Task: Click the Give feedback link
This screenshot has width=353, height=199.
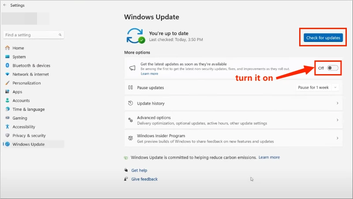Action: click(x=144, y=179)
